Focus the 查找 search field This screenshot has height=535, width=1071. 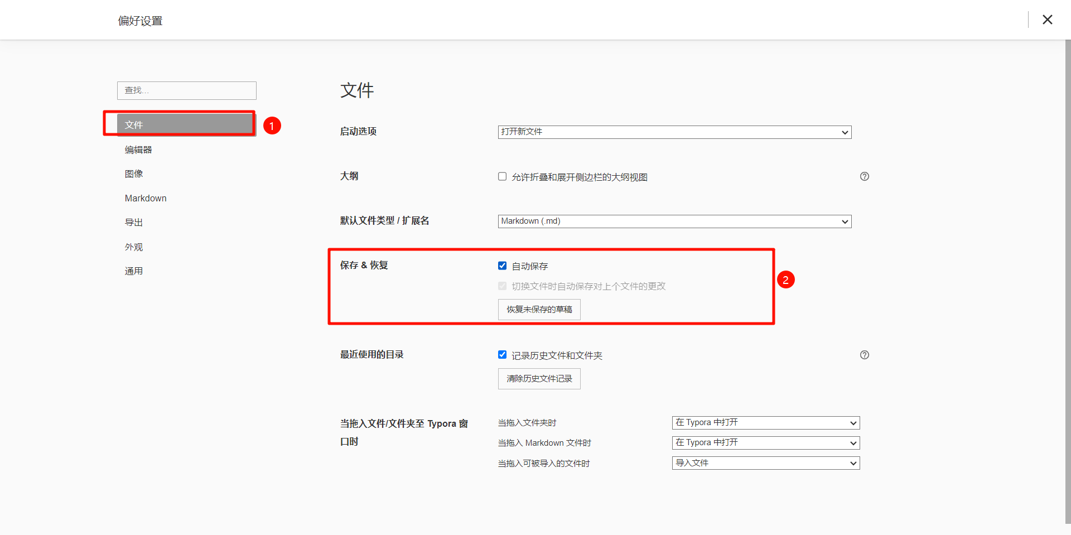pyautogui.click(x=187, y=90)
